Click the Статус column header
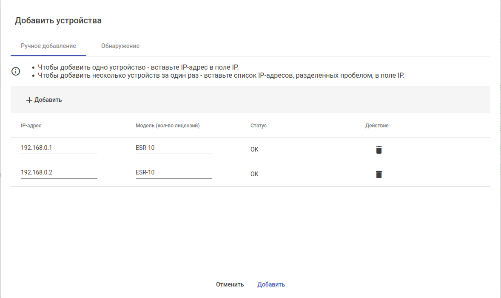 tap(259, 126)
